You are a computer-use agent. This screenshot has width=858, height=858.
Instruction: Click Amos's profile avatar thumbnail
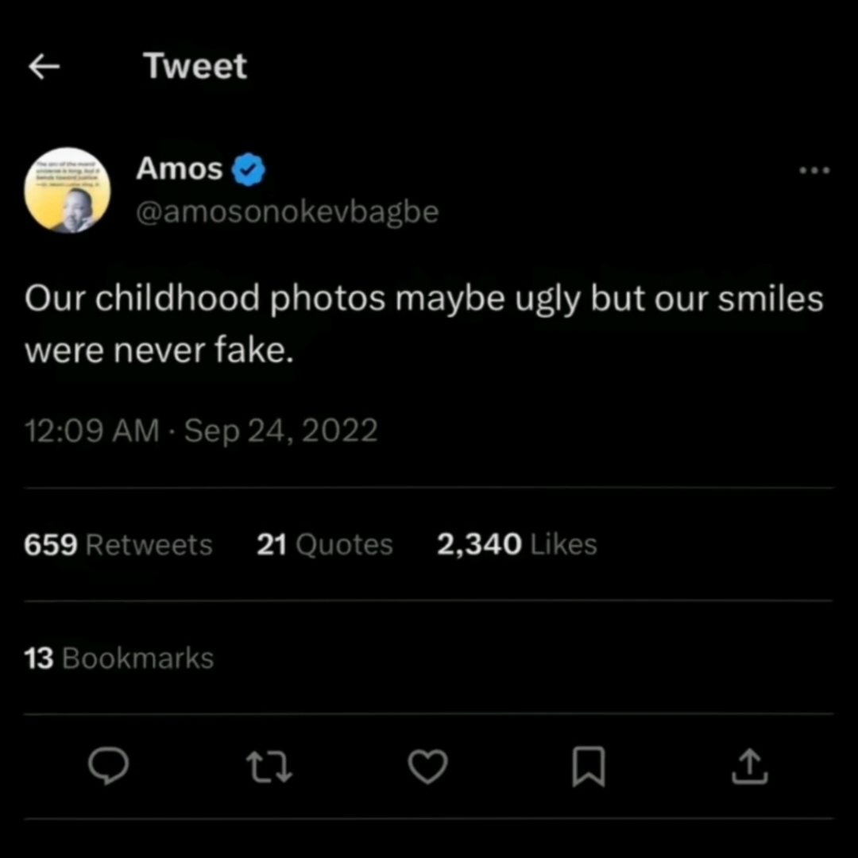pyautogui.click(x=68, y=189)
